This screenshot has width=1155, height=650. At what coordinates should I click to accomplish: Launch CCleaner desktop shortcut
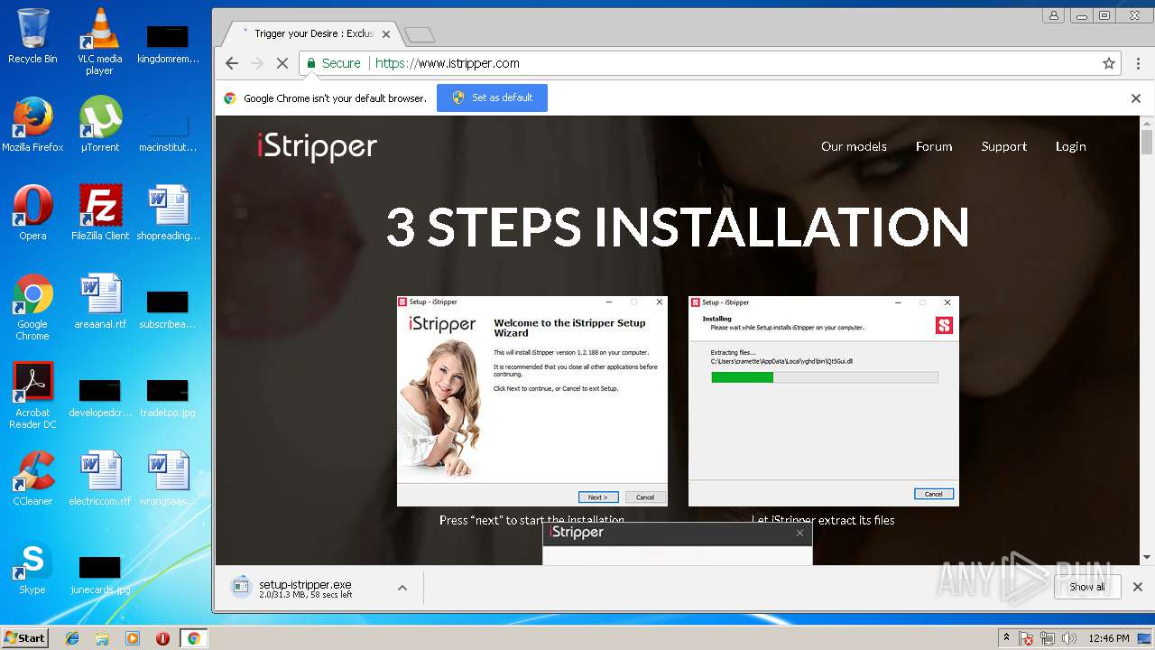(32, 478)
